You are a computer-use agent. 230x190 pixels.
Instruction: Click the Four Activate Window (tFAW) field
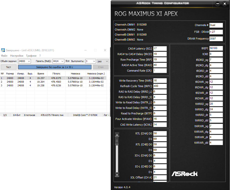[160, 119]
